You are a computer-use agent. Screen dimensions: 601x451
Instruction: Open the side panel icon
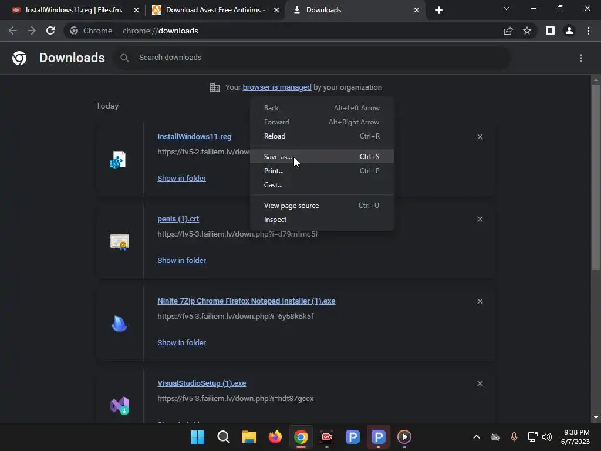[x=551, y=31]
